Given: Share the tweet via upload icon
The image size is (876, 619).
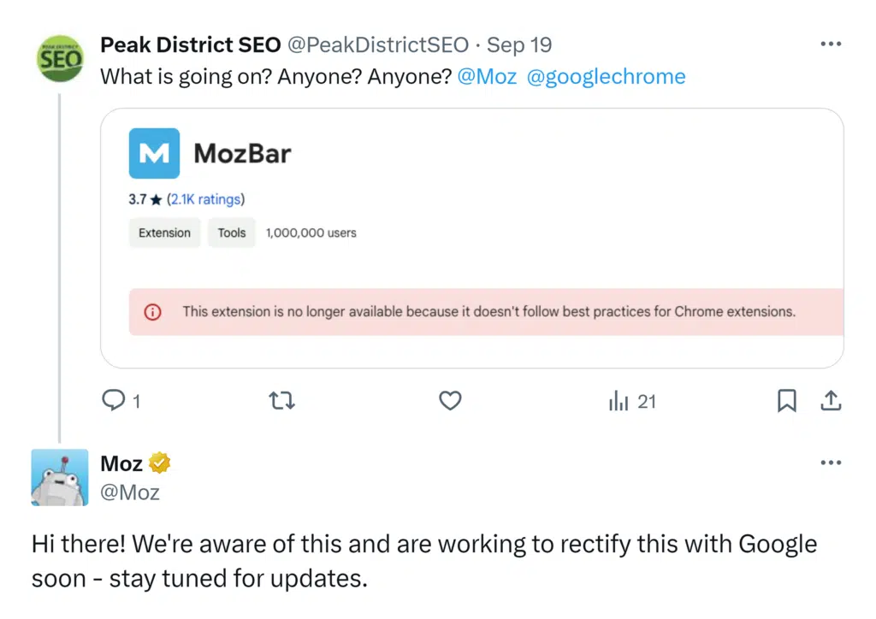Looking at the screenshot, I should coord(832,400).
